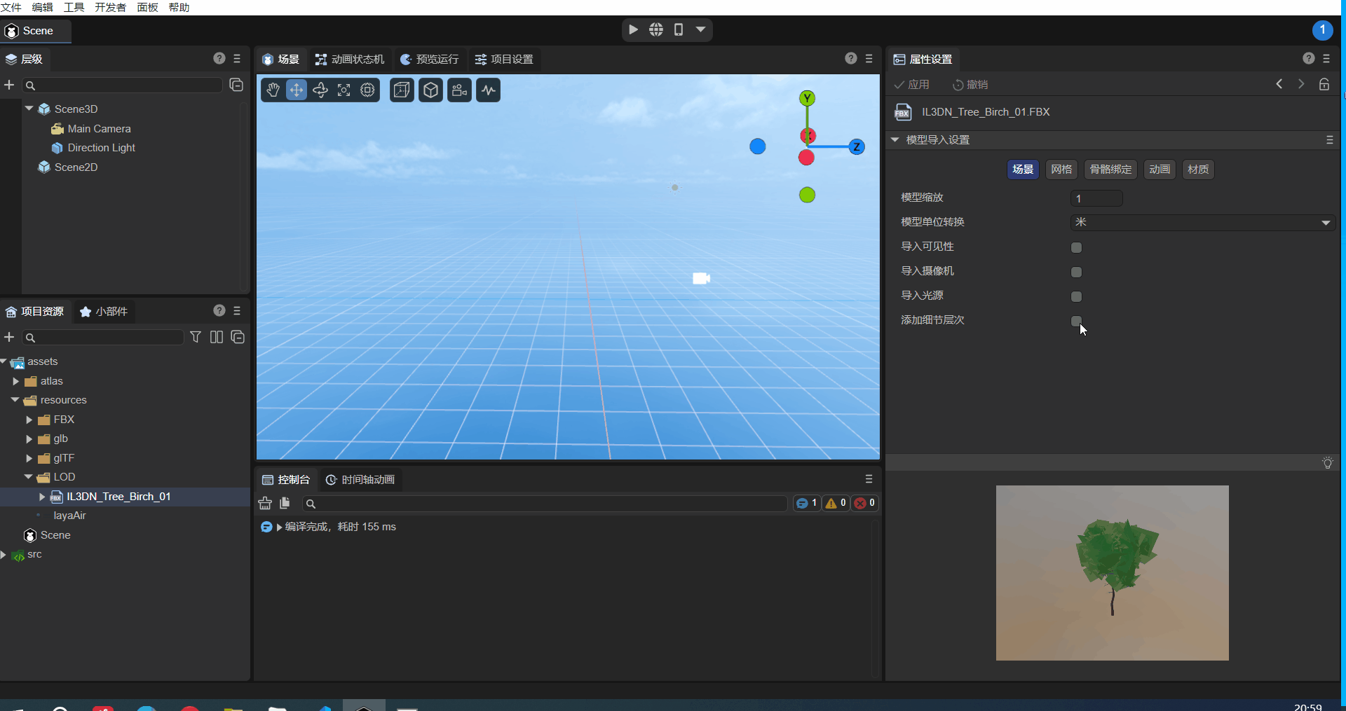Click the 材质 import settings button
The width and height of the screenshot is (1346, 711).
pyautogui.click(x=1197, y=170)
